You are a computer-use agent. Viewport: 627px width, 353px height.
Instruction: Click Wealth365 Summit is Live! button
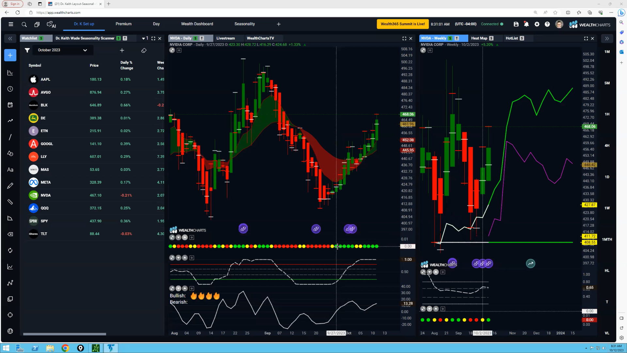[x=403, y=24]
